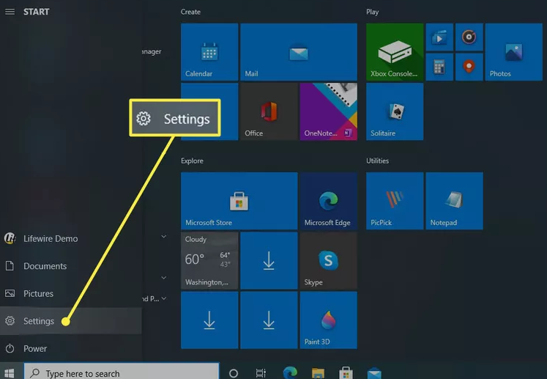Open the Power options
Viewport: 547px width, 379px height.
71,348
